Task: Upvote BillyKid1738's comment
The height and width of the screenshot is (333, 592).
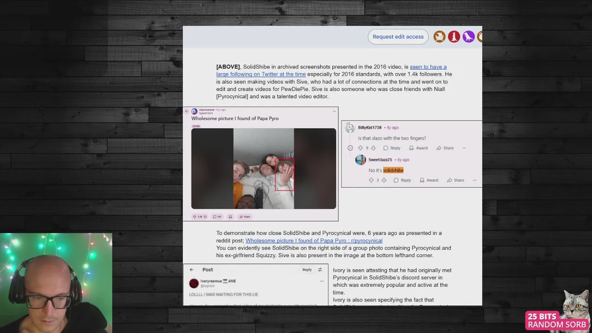Action: pyautogui.click(x=360, y=148)
